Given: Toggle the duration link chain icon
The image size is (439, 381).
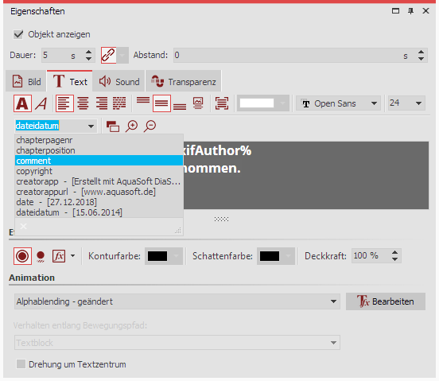Looking at the screenshot, I should pos(108,55).
